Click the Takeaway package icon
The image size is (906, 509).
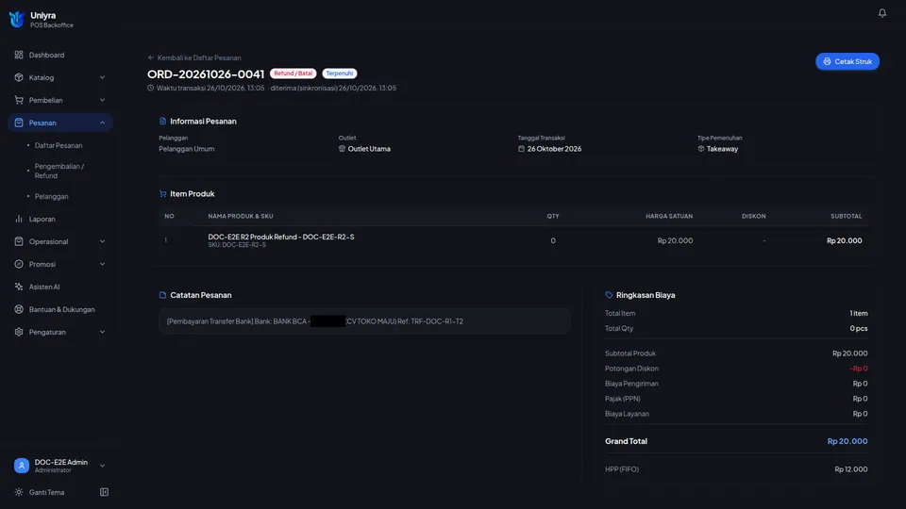click(x=701, y=148)
